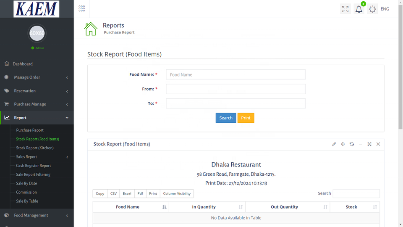403x227 pixels.
Task: Expand the Purchase Manage menu
Action: [x=37, y=104]
